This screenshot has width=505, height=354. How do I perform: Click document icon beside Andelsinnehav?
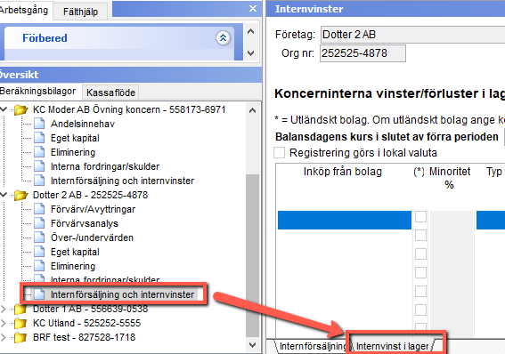(39, 124)
